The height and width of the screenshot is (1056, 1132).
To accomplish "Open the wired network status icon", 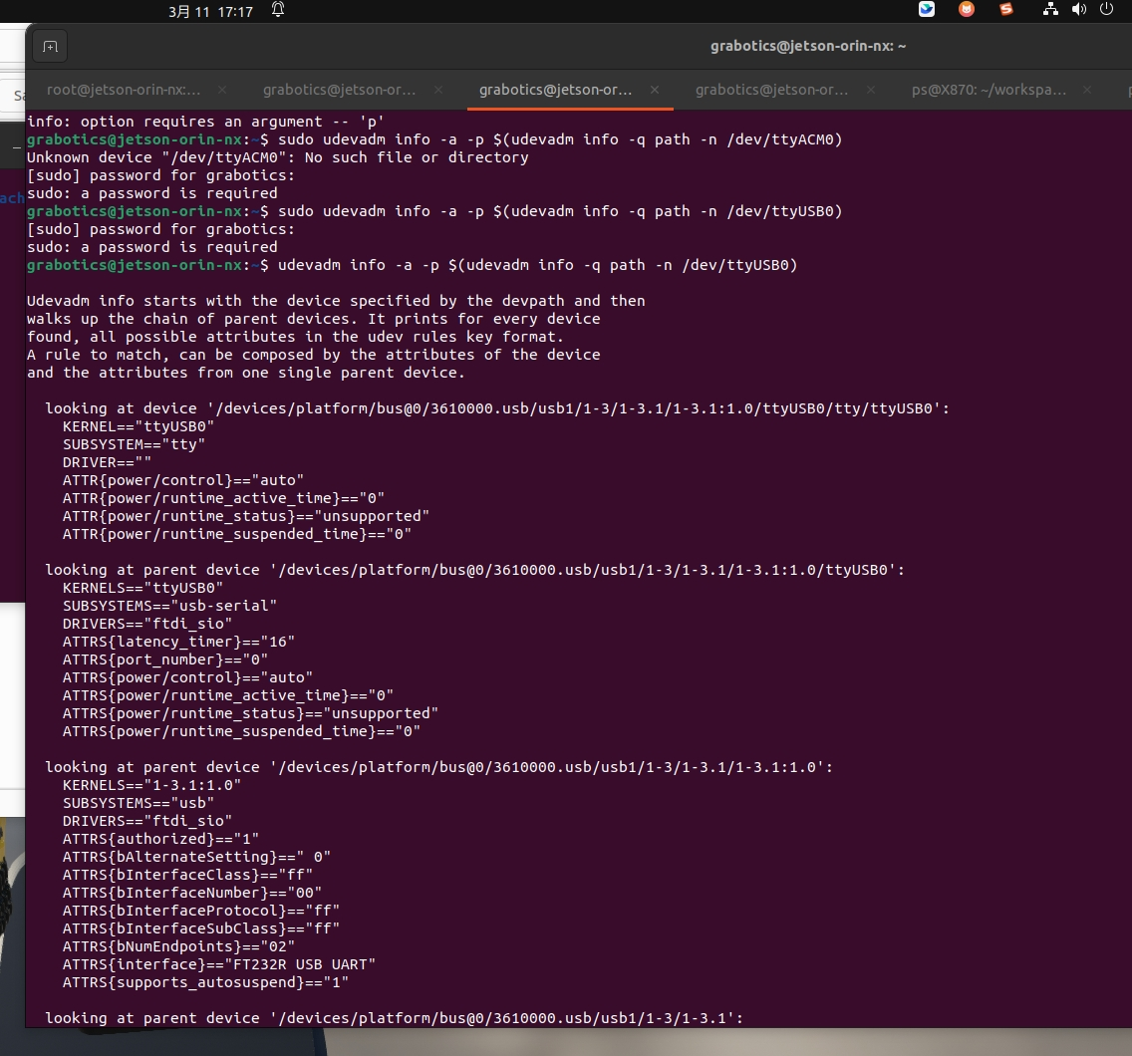I will point(1050,10).
